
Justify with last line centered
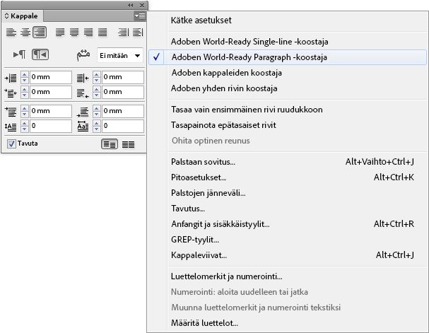coord(74,33)
